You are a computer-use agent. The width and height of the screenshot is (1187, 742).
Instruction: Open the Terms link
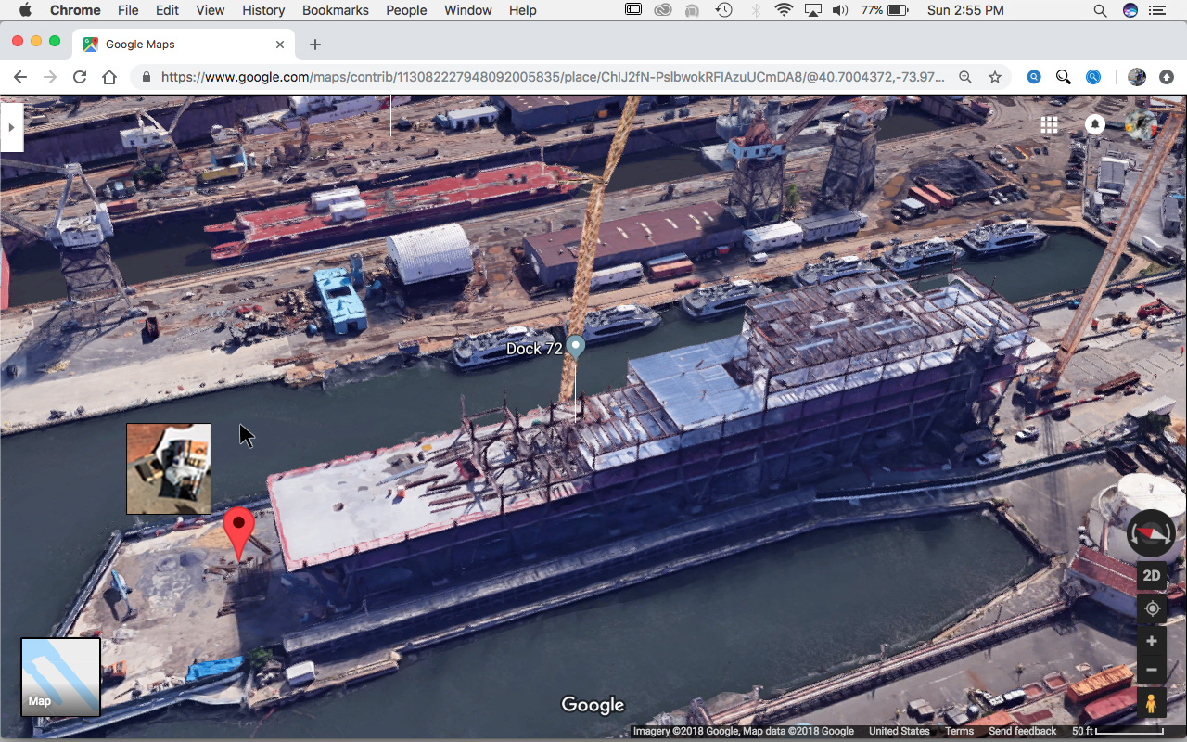pyautogui.click(x=959, y=731)
